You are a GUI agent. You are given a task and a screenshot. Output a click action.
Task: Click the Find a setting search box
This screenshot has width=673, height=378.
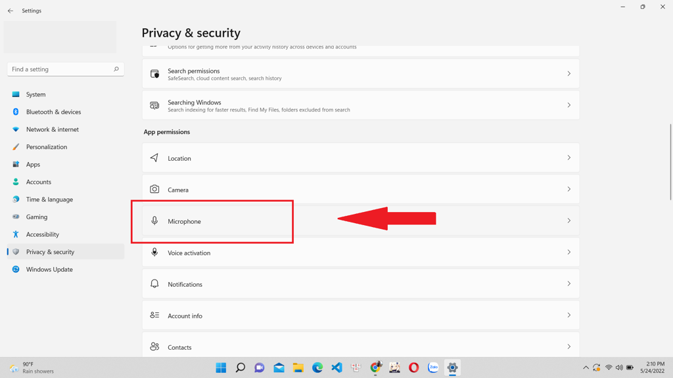tap(60, 69)
